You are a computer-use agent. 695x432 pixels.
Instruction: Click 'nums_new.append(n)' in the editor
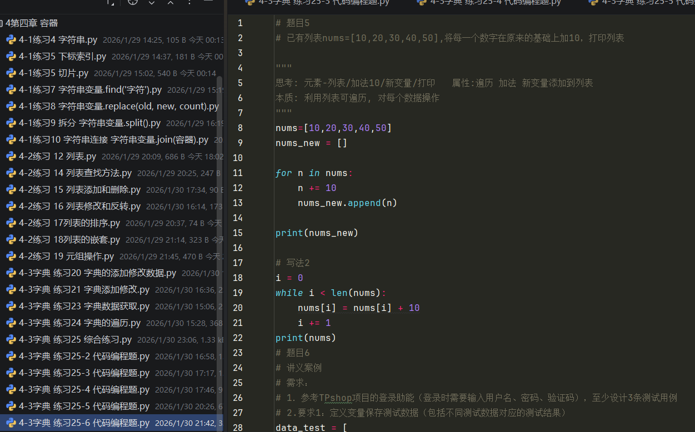[x=348, y=203]
